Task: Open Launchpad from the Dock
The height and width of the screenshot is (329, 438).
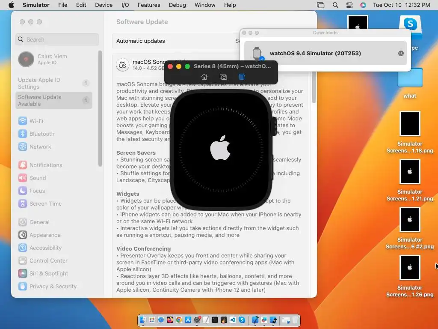Action: pyautogui.click(x=152, y=320)
